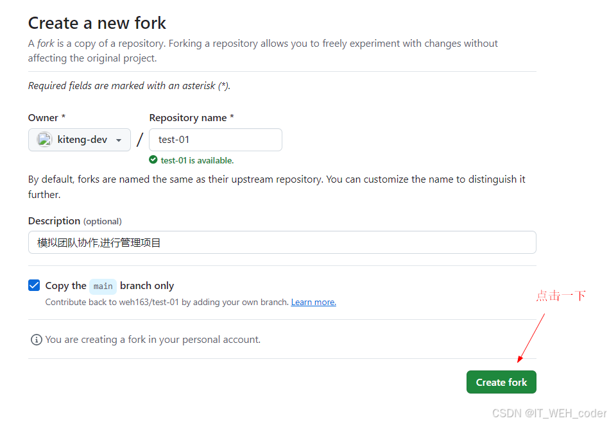Click the info icon beside personal account notice

coord(37,340)
